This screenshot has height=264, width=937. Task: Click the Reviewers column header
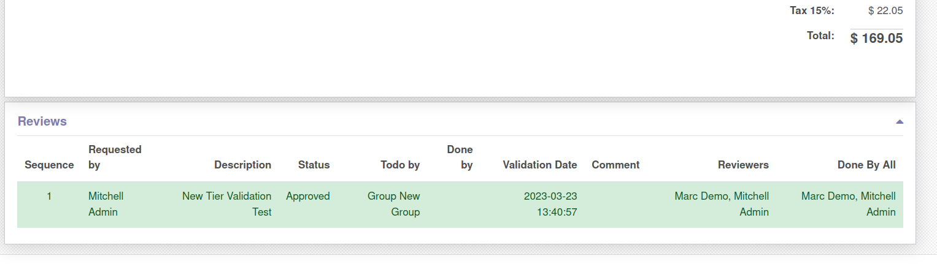743,165
